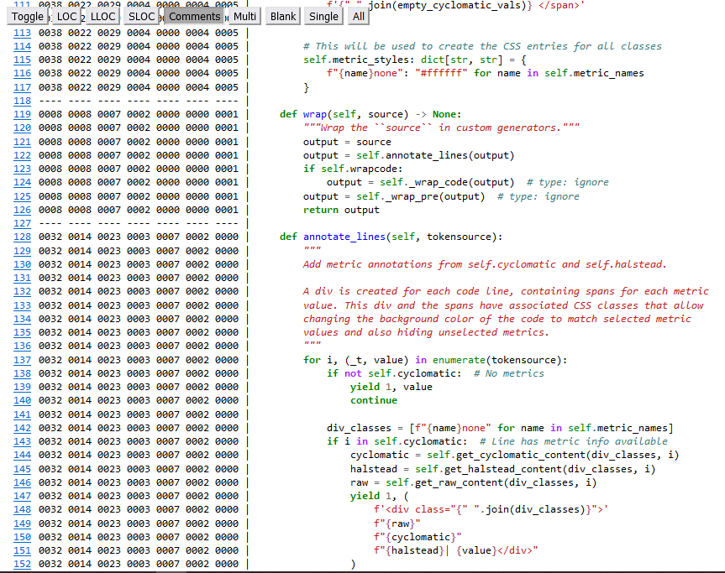This screenshot has width=725, height=573.
Task: Click 'get_cyclomatic_content' in the code
Action: 521,455
